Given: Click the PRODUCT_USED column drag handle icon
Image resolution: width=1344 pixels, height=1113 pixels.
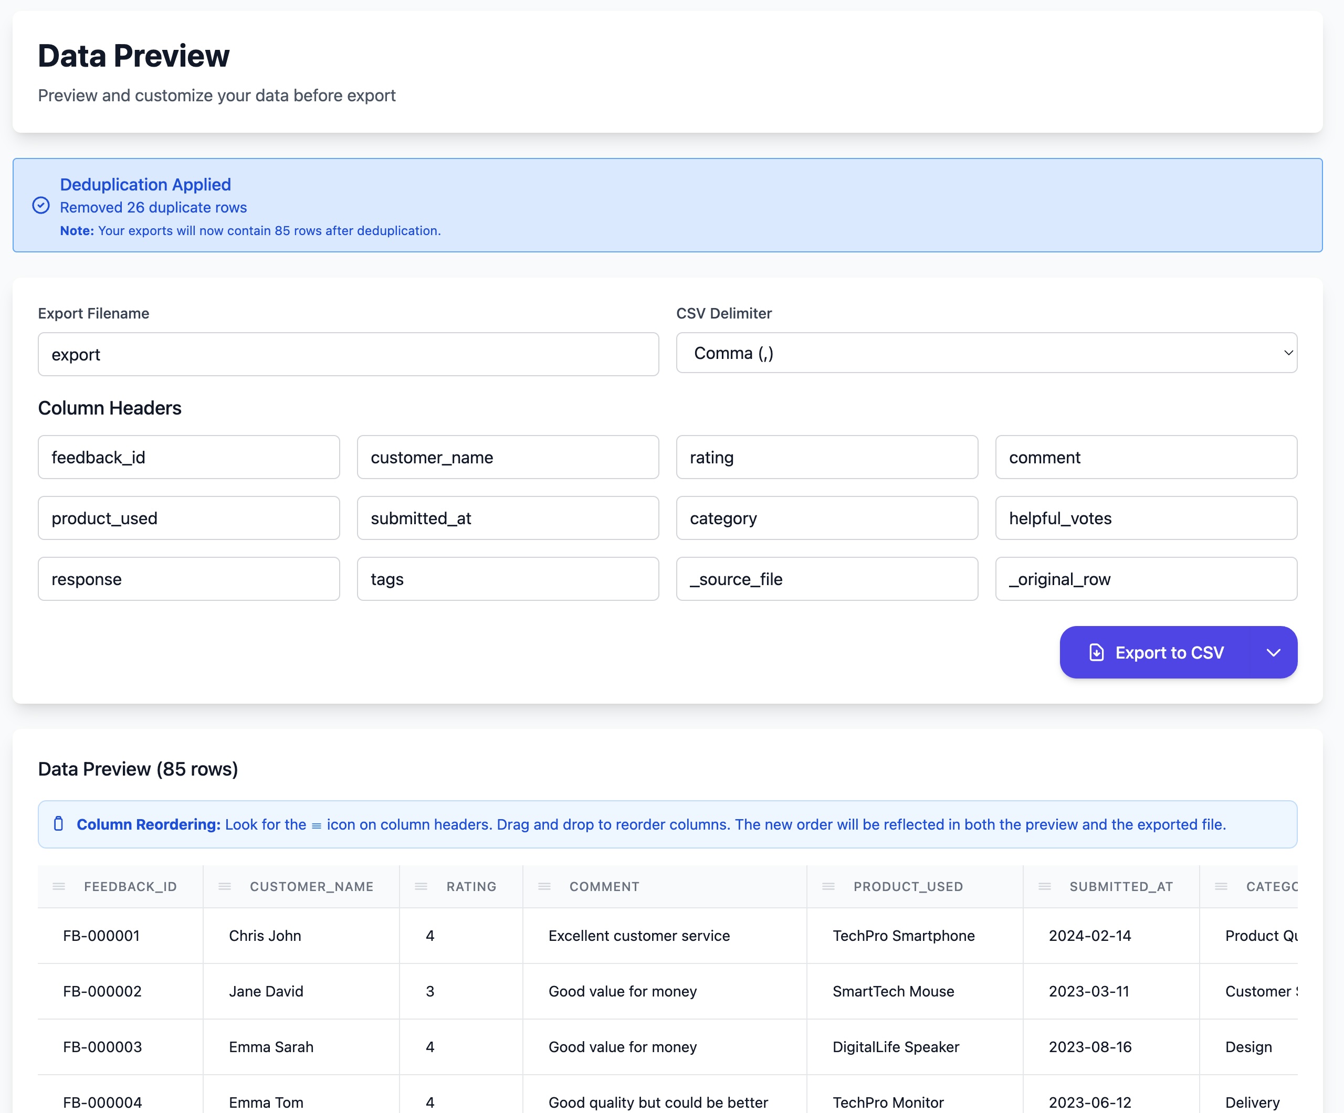Looking at the screenshot, I should tap(828, 886).
